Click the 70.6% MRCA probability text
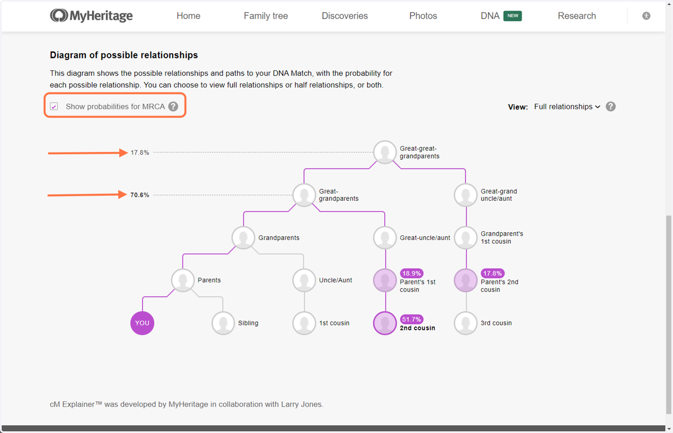 click(x=140, y=195)
